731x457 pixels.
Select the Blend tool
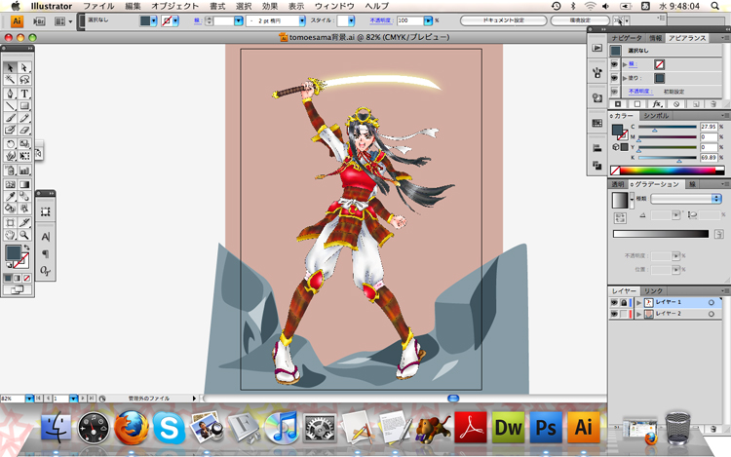24,197
